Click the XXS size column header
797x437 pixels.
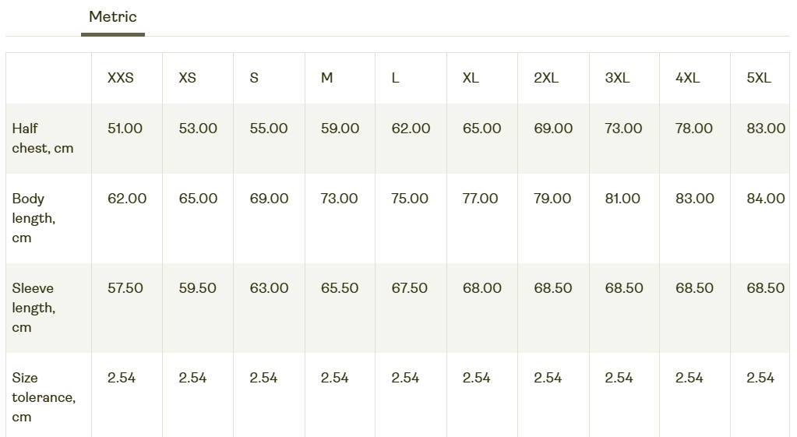(x=121, y=78)
